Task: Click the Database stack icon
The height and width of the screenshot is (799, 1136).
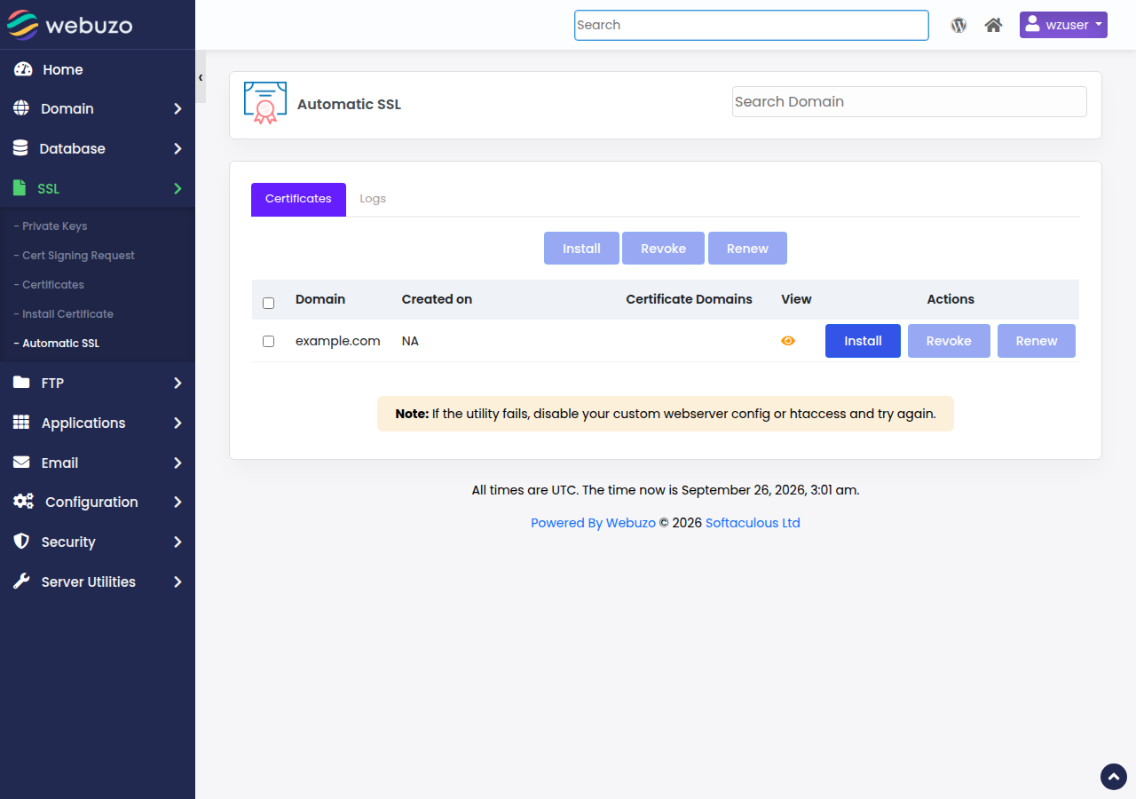Action: coord(20,148)
